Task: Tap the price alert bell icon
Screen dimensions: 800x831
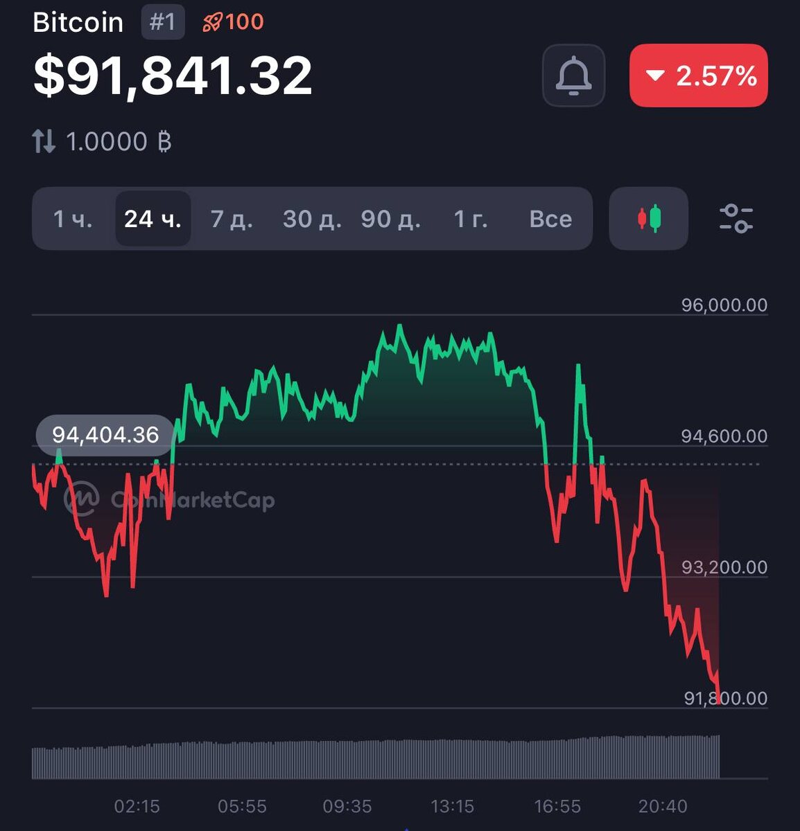Action: 573,75
